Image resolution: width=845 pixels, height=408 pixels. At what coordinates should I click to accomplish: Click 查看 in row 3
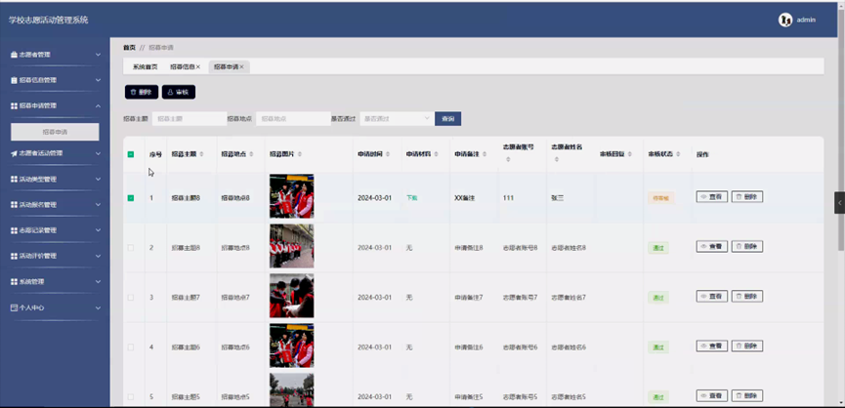click(x=712, y=296)
